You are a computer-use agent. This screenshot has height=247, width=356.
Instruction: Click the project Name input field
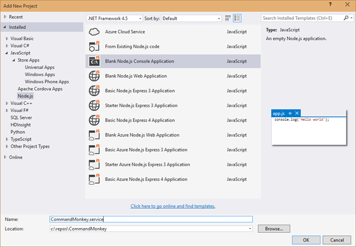(x=151, y=219)
